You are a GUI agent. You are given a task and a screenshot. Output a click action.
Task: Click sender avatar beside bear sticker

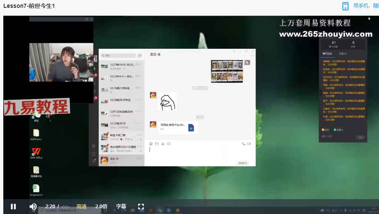153,95
